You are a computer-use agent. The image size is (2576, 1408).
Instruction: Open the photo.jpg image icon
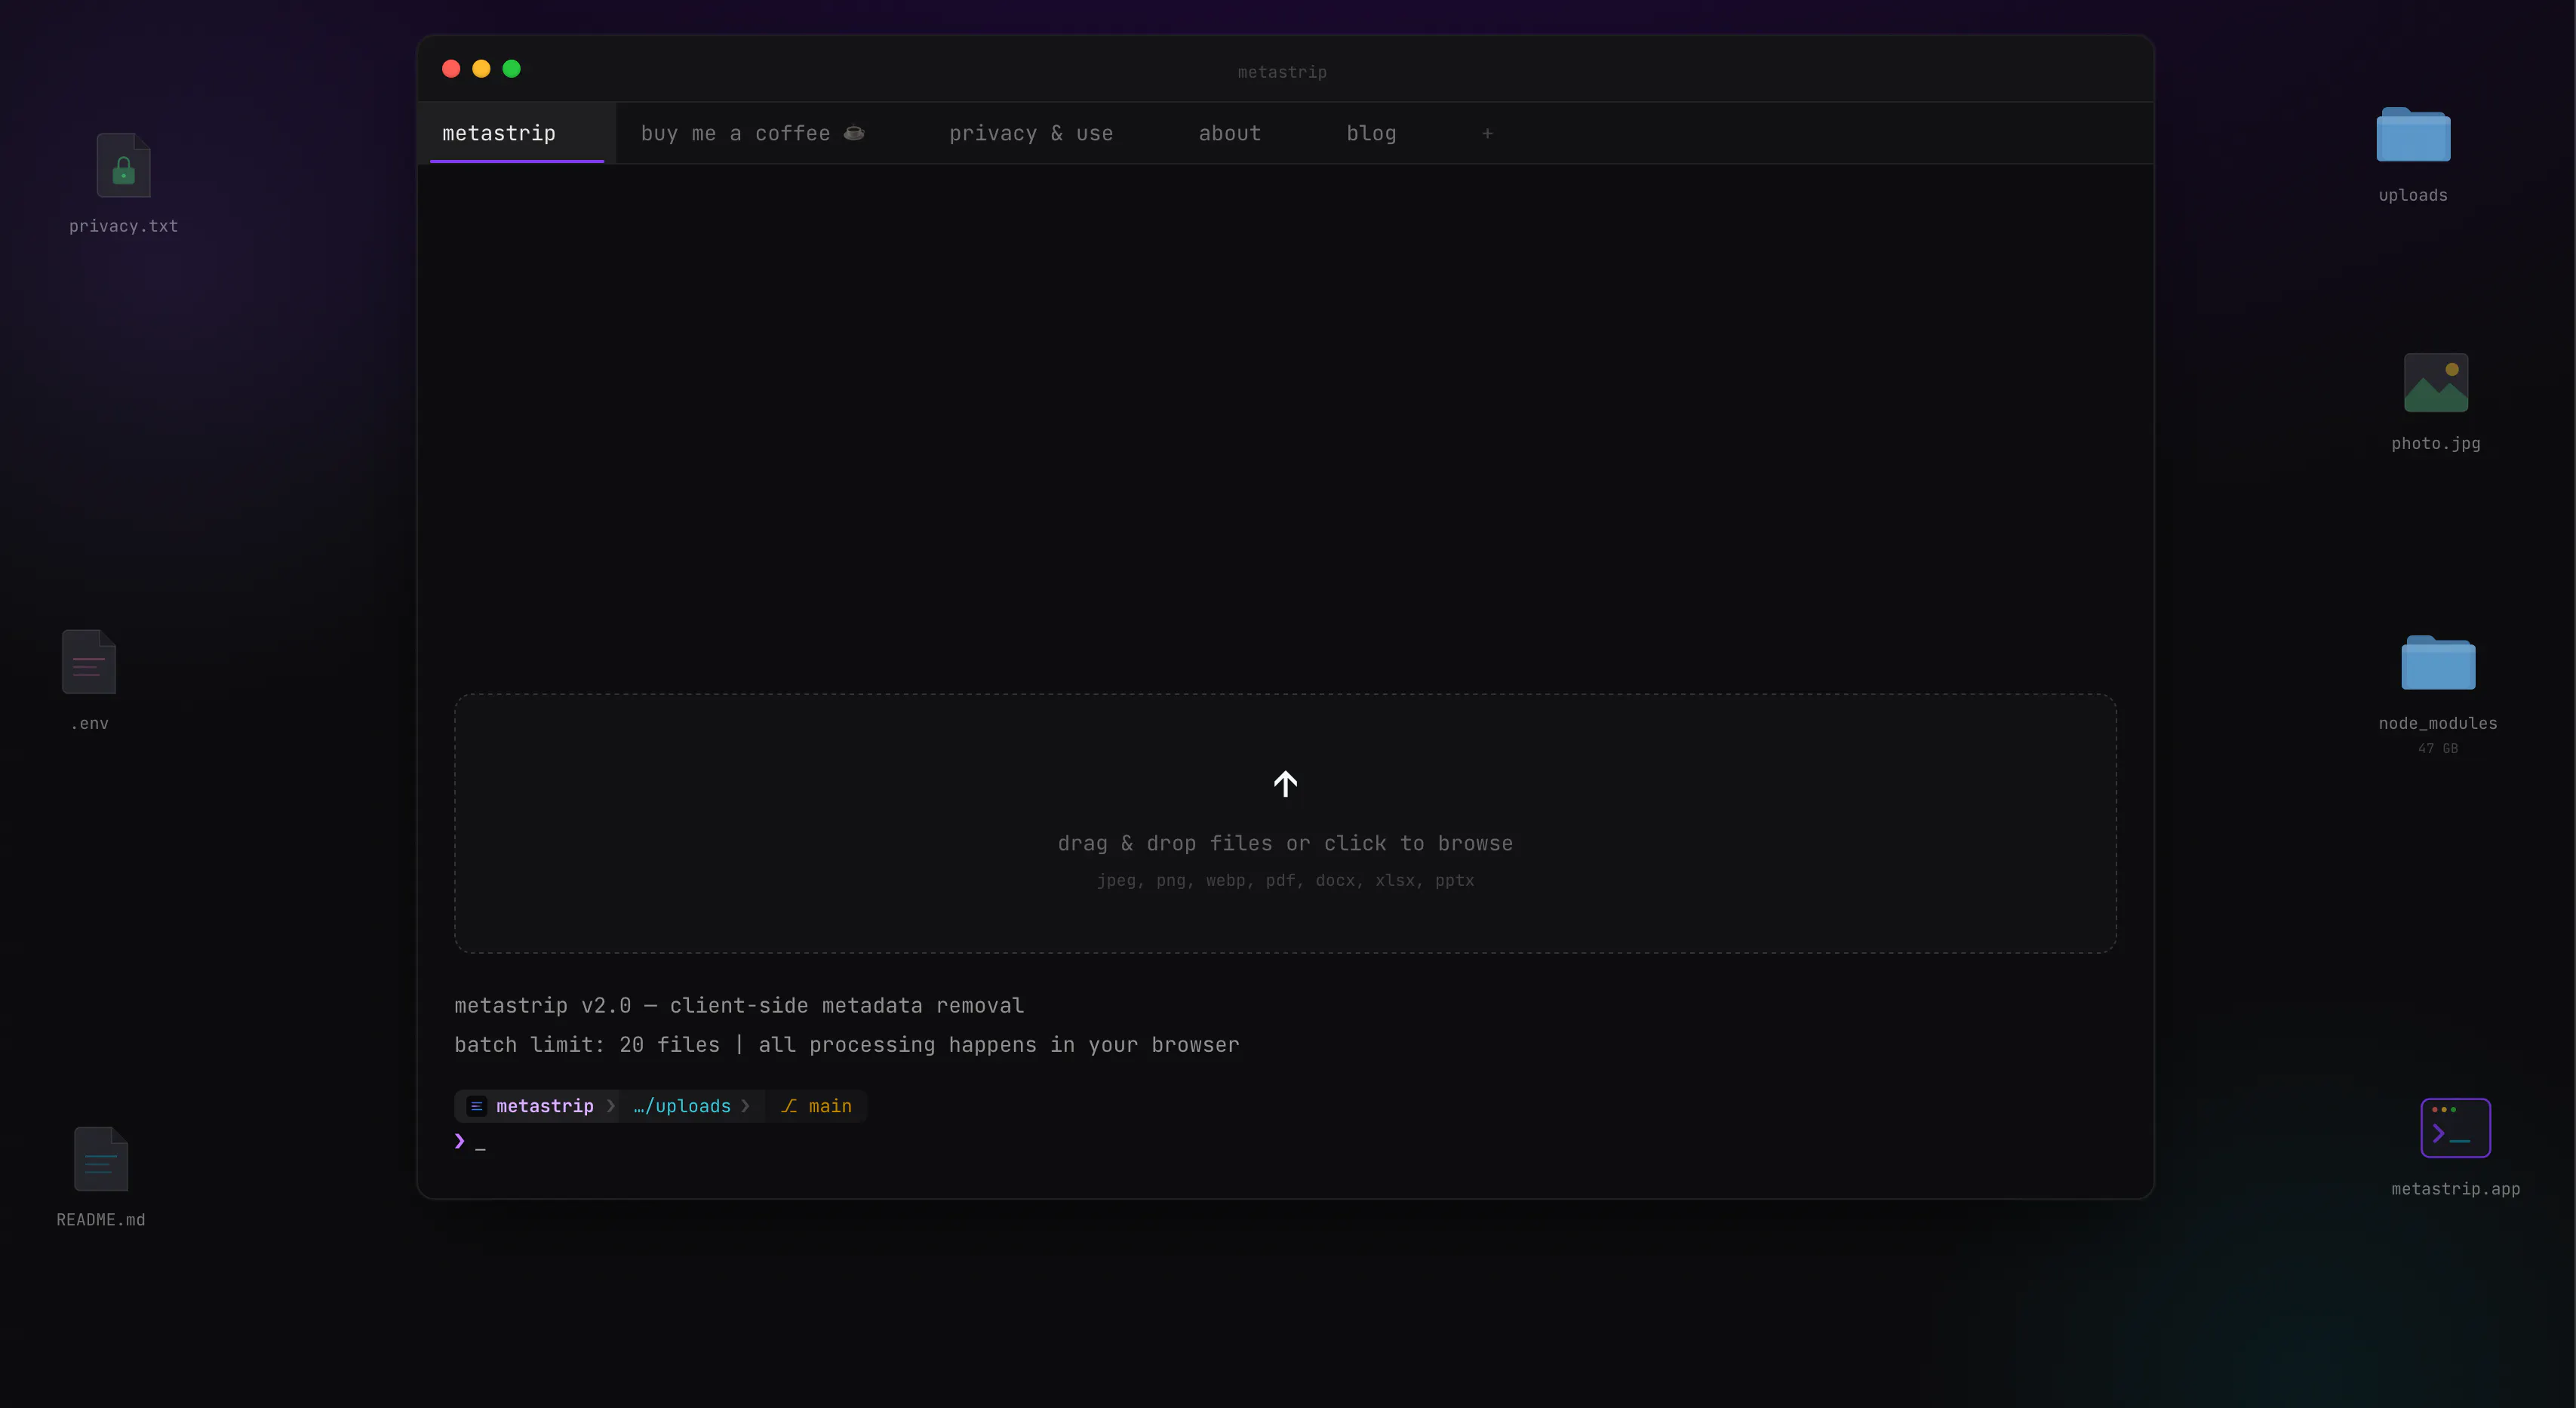coord(2436,383)
